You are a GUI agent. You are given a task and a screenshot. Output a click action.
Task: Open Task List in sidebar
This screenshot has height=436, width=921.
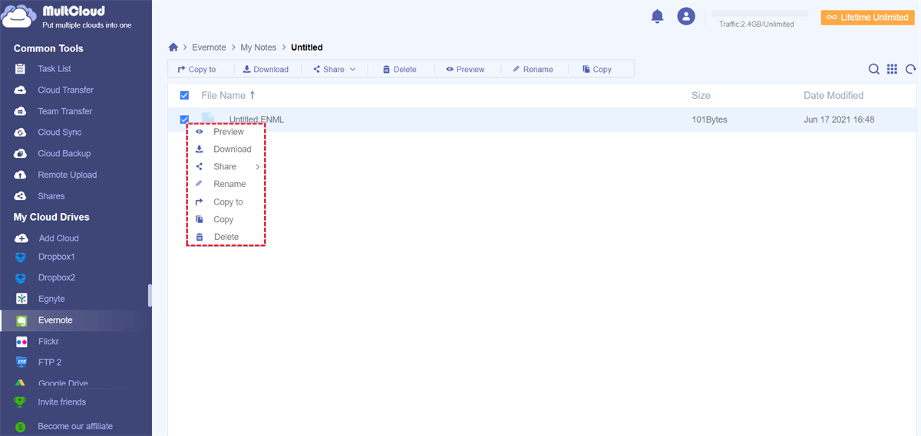click(54, 69)
